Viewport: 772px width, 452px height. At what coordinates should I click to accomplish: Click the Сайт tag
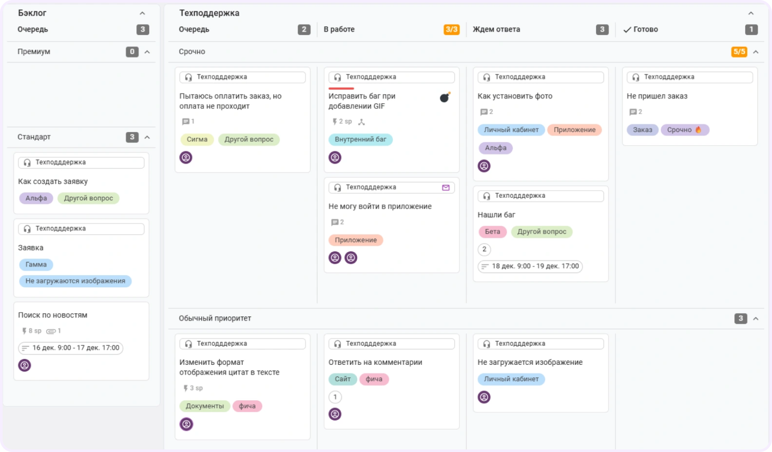pyautogui.click(x=343, y=379)
